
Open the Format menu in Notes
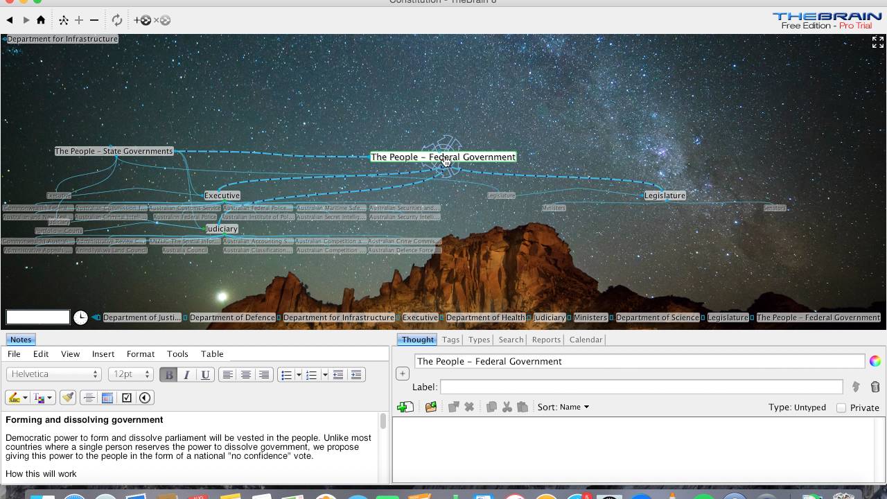pyautogui.click(x=141, y=354)
